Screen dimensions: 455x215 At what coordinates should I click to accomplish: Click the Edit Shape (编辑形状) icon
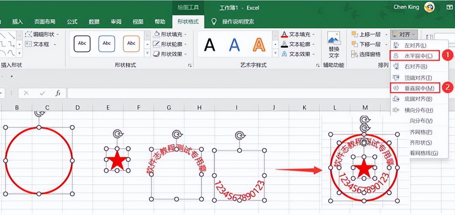(28, 34)
